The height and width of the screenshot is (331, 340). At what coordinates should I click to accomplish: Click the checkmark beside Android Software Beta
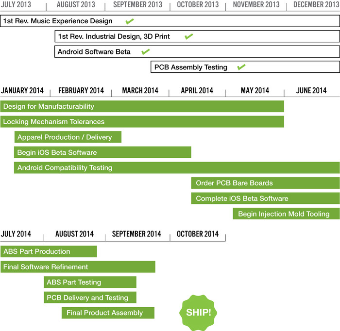tap(145, 52)
